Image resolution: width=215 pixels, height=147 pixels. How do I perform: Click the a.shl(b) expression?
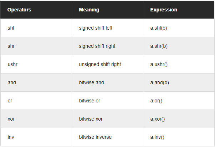point(159,28)
